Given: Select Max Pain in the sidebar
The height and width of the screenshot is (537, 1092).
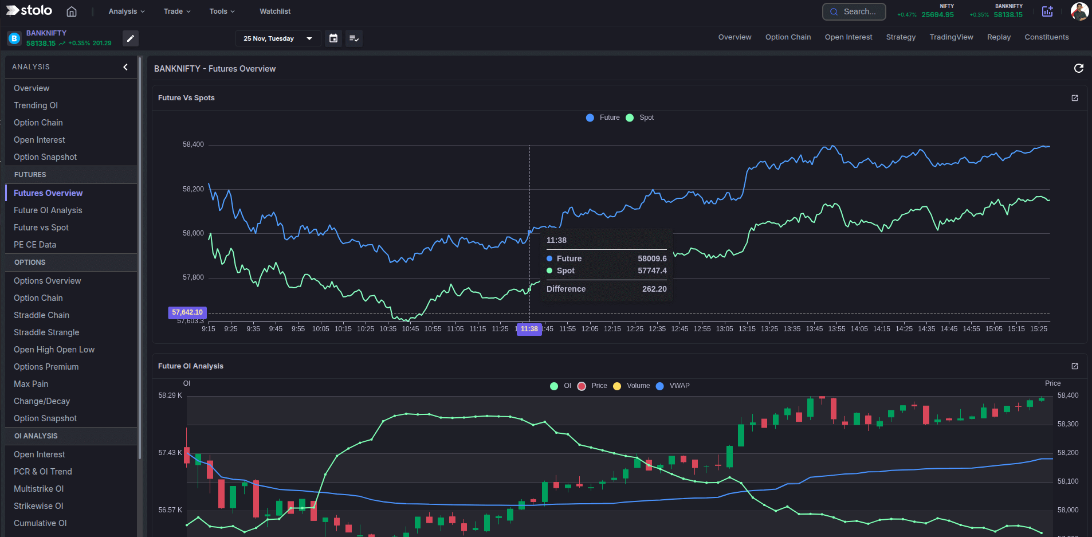Looking at the screenshot, I should coord(31,383).
